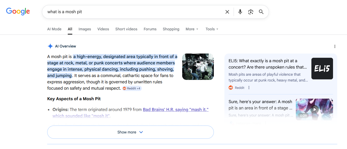
Task: Open three-dot menu beside Reddit source
Action: 249,88
